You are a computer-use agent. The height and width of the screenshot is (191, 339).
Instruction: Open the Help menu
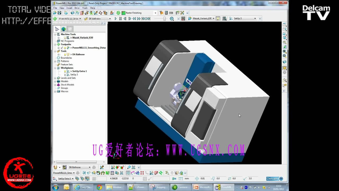click(x=92, y=8)
